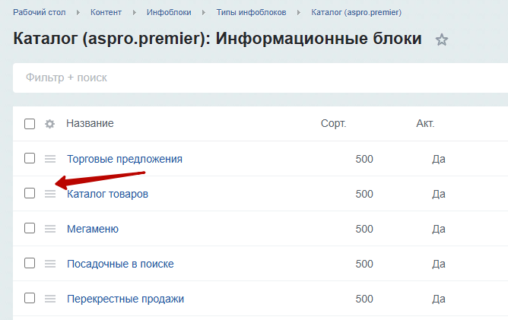The width and height of the screenshot is (508, 320).
Task: Open grid settings gear icon
Action: pyautogui.click(x=49, y=124)
